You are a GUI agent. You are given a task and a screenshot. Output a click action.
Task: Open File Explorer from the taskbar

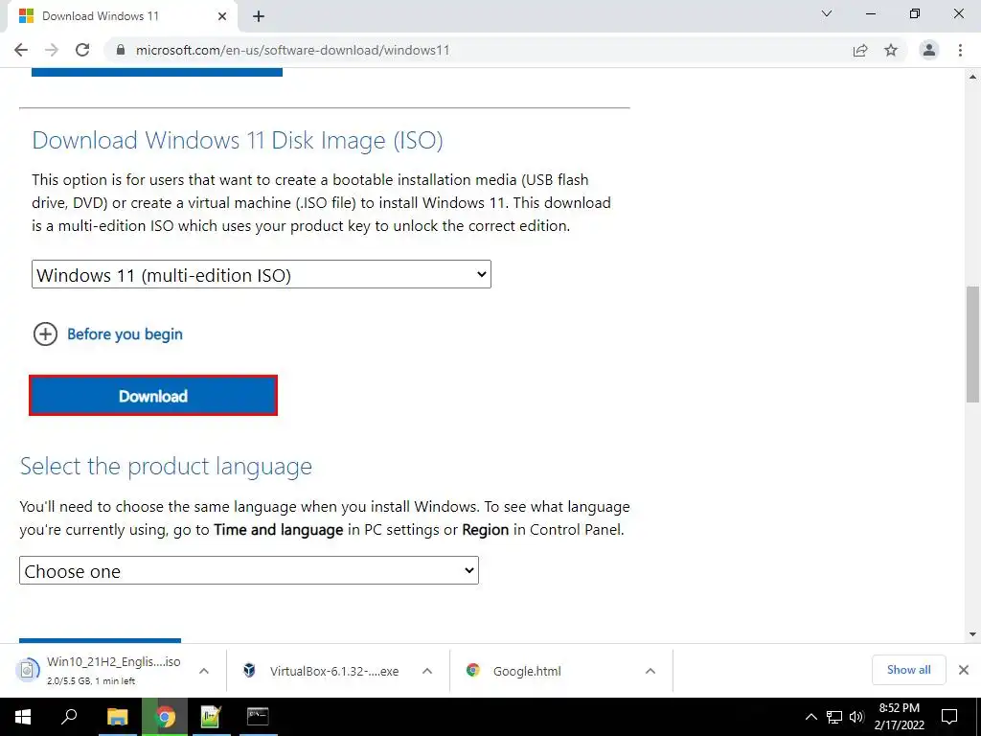click(x=117, y=717)
